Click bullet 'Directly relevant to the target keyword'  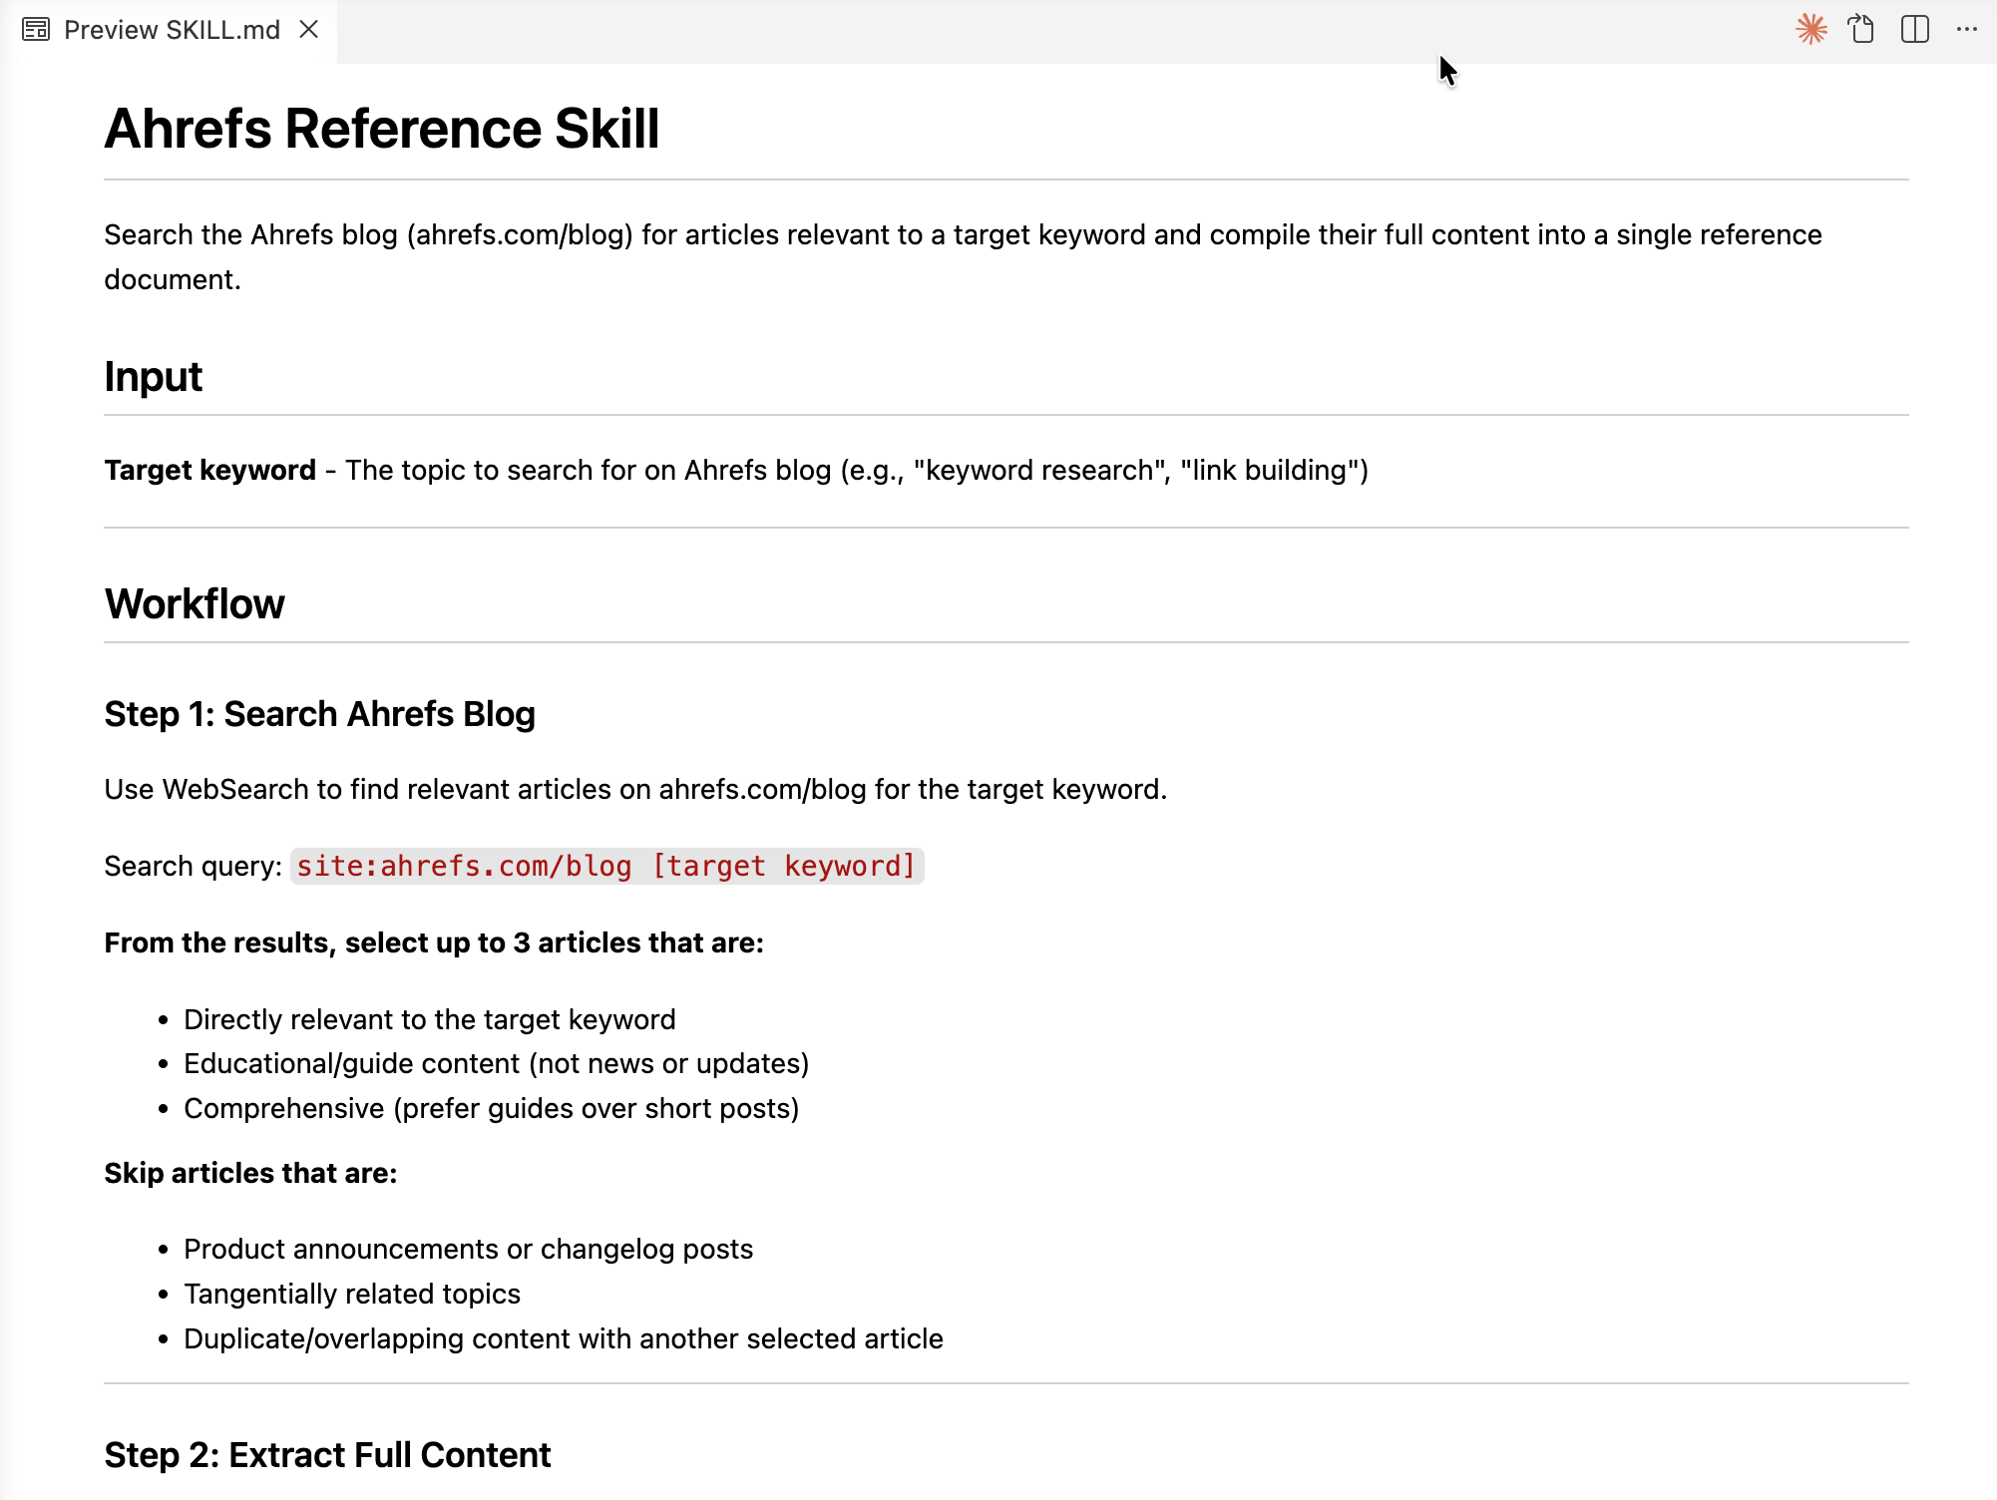click(x=429, y=1019)
